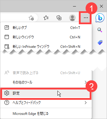This screenshot has height=119, width=107.
Task: Open the Favorites list icon
Action: coord(46,18)
